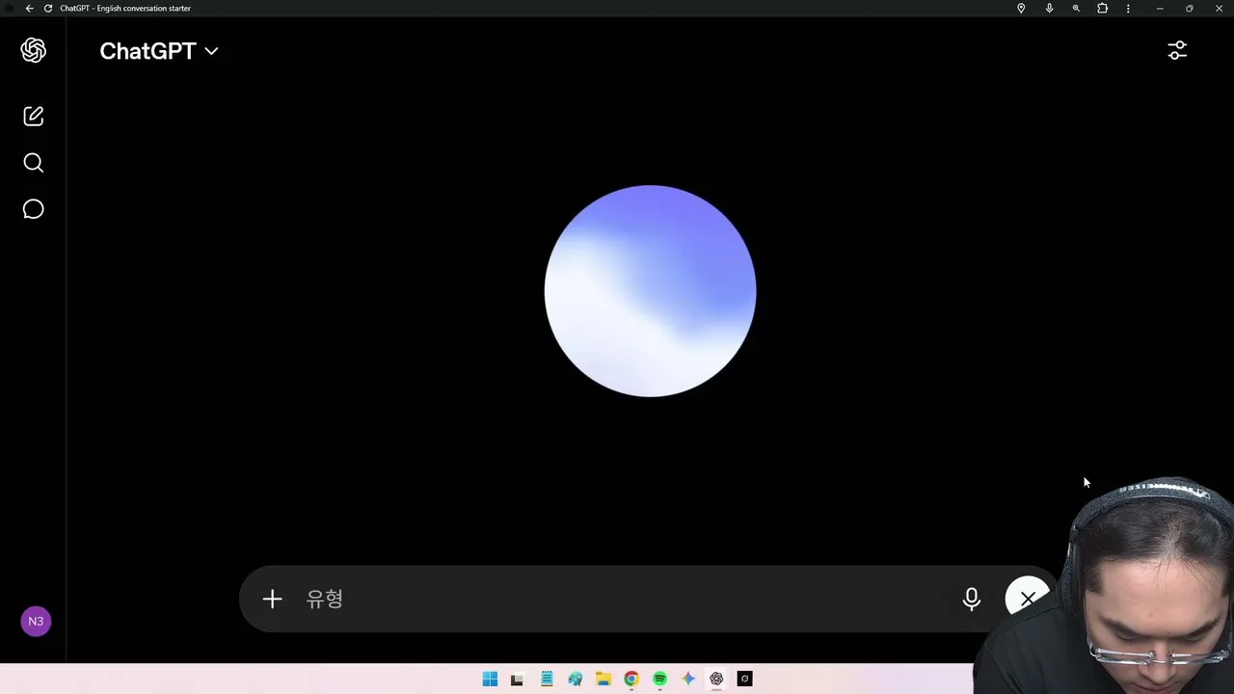The image size is (1234, 694).
Task: Switch to Google Chrome on the taskbar
Action: point(631,679)
